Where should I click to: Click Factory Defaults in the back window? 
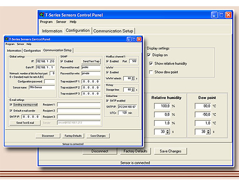tap(135, 151)
